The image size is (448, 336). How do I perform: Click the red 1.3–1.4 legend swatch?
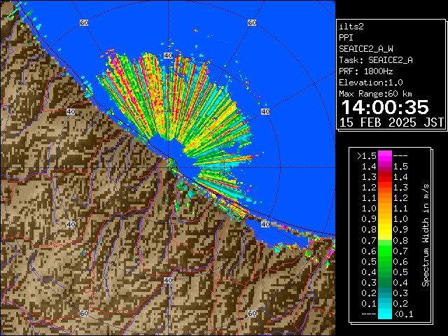pos(385,177)
